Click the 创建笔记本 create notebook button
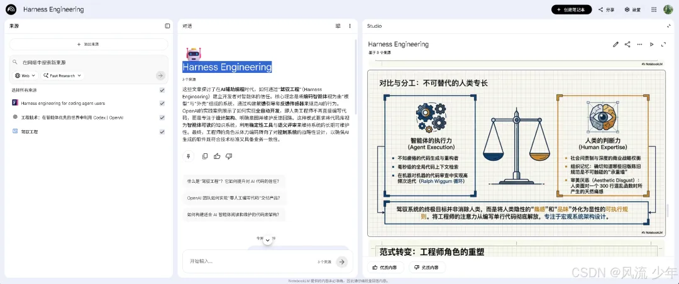The height and width of the screenshot is (284, 679). [x=571, y=9]
